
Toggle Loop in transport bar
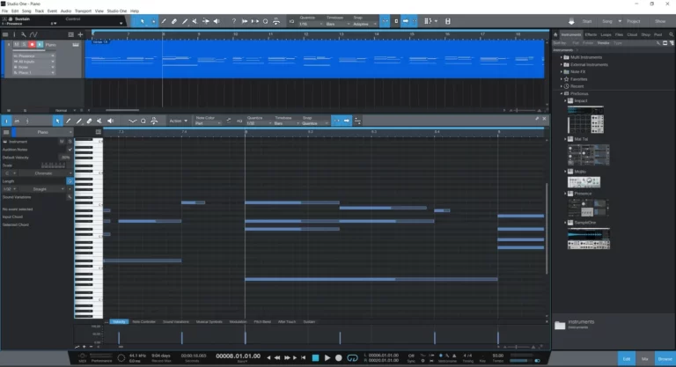[x=352, y=357]
